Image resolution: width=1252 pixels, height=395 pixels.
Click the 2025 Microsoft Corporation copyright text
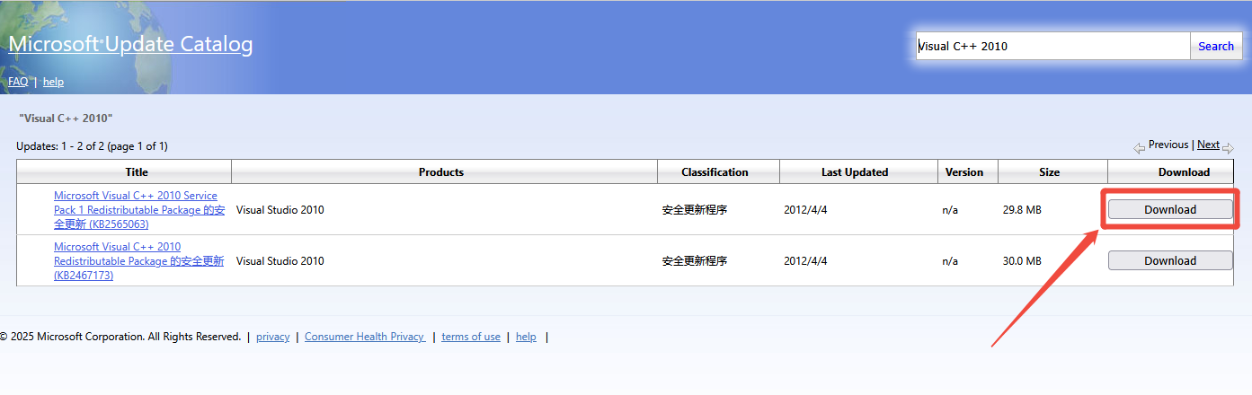120,337
